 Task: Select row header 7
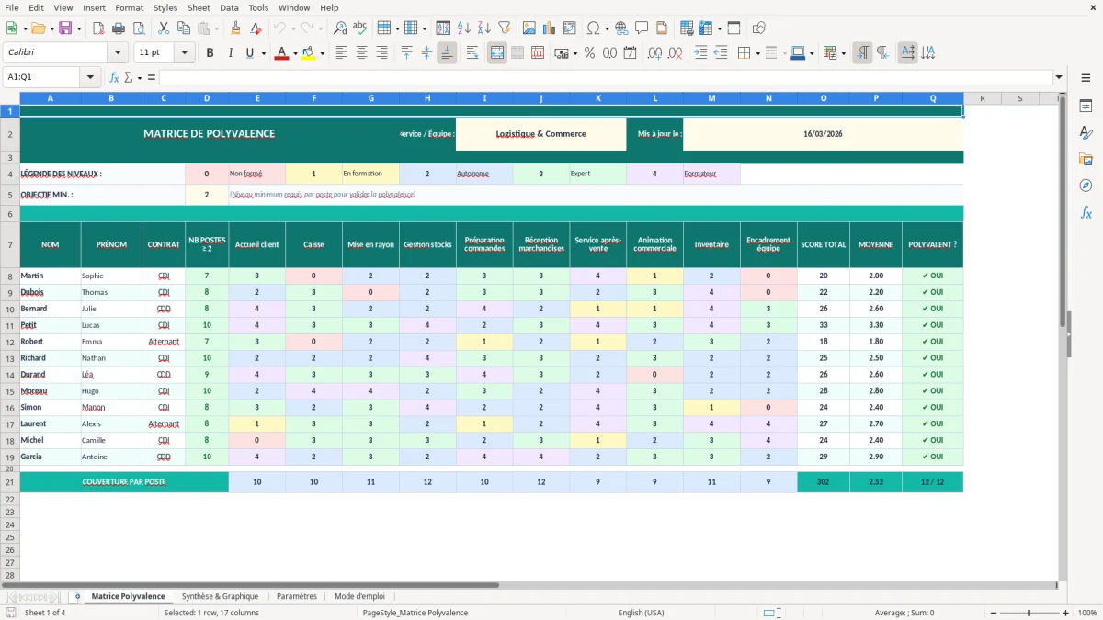click(10, 244)
